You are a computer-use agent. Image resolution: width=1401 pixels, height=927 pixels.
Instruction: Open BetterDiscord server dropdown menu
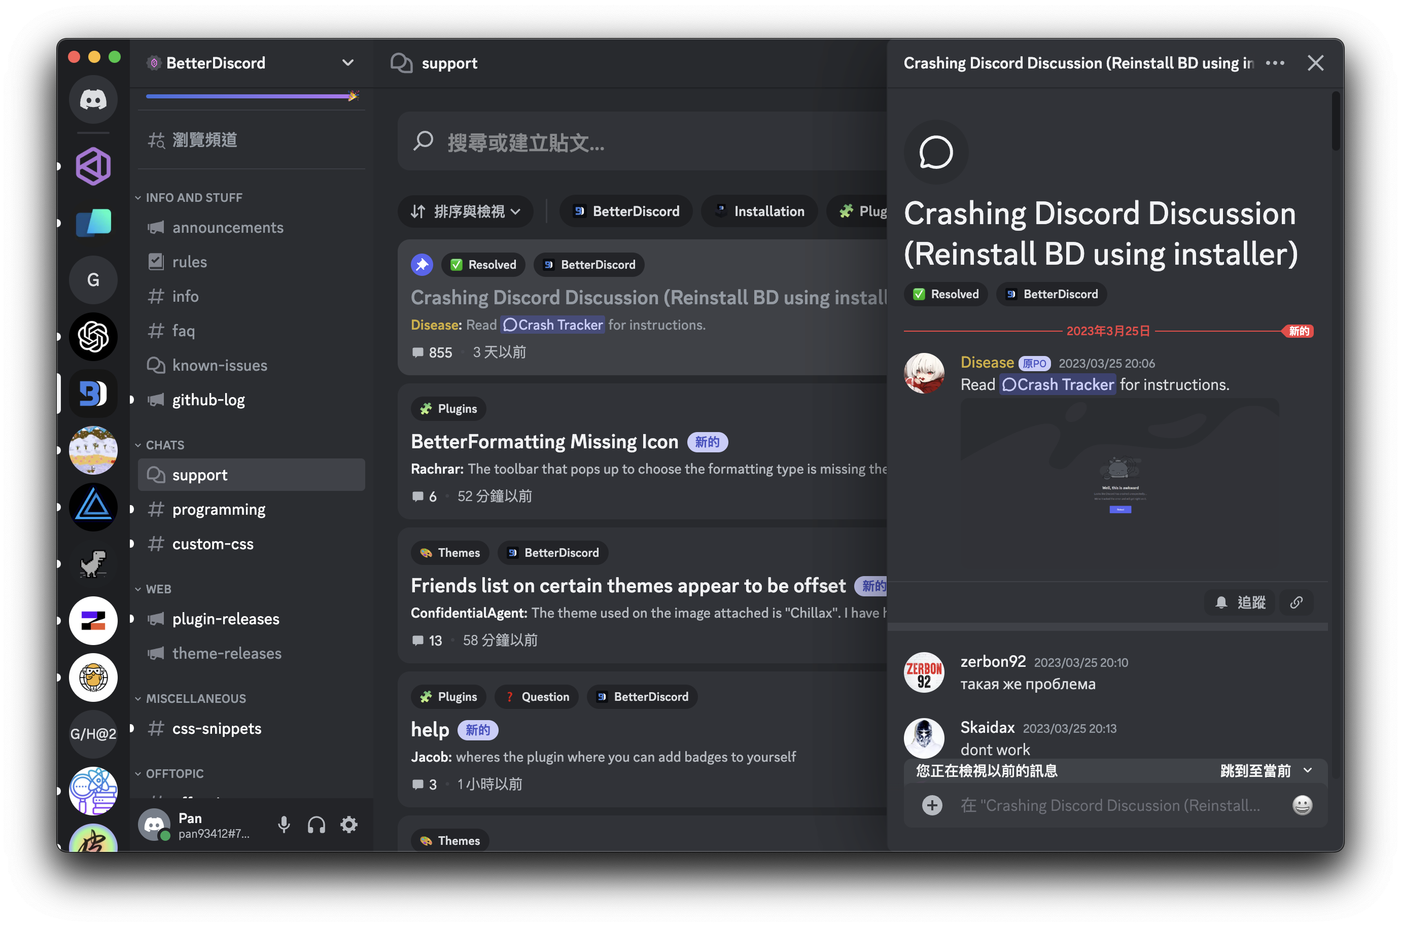point(348,63)
